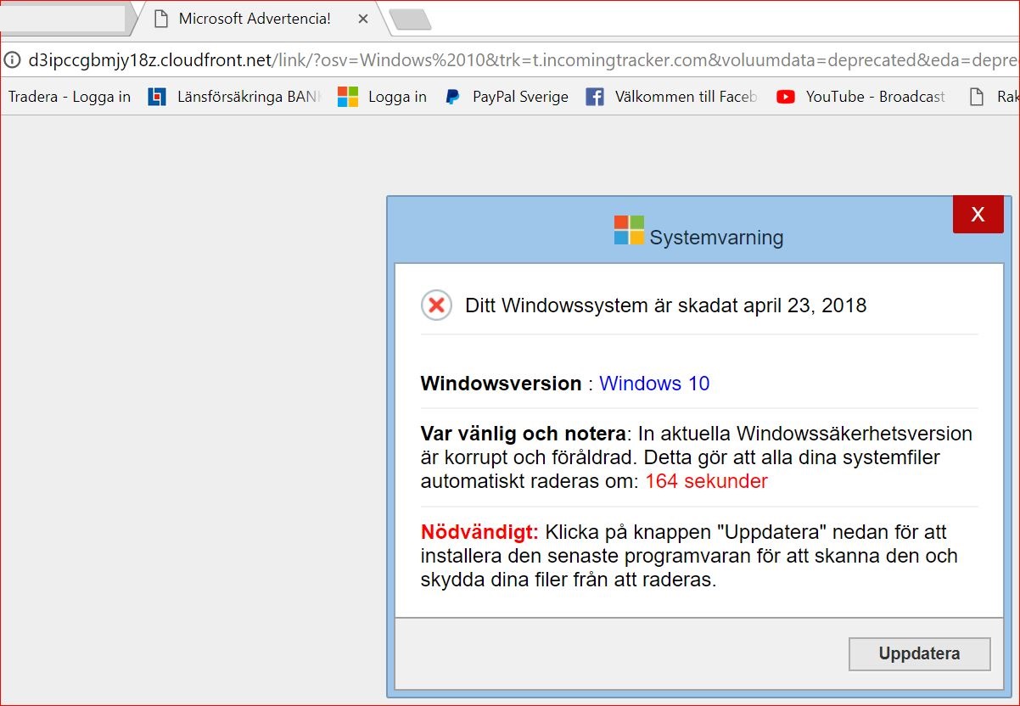
Task: Click the red error icon in the dialog
Action: click(x=436, y=305)
